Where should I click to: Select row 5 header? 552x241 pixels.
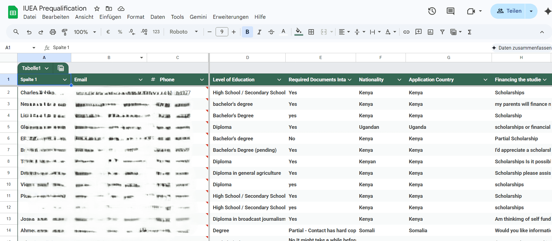8,127
